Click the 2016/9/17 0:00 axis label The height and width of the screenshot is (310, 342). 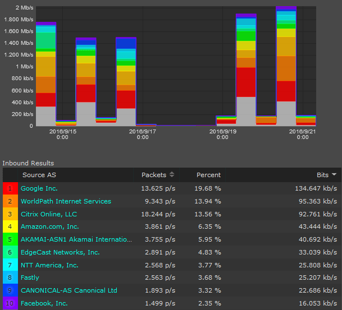click(143, 135)
